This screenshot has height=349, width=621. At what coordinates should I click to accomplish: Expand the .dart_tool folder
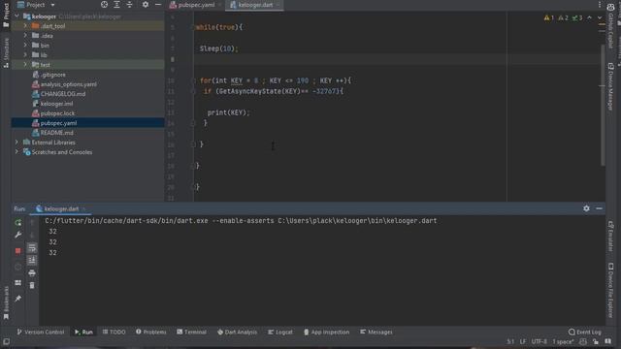[x=25, y=26]
